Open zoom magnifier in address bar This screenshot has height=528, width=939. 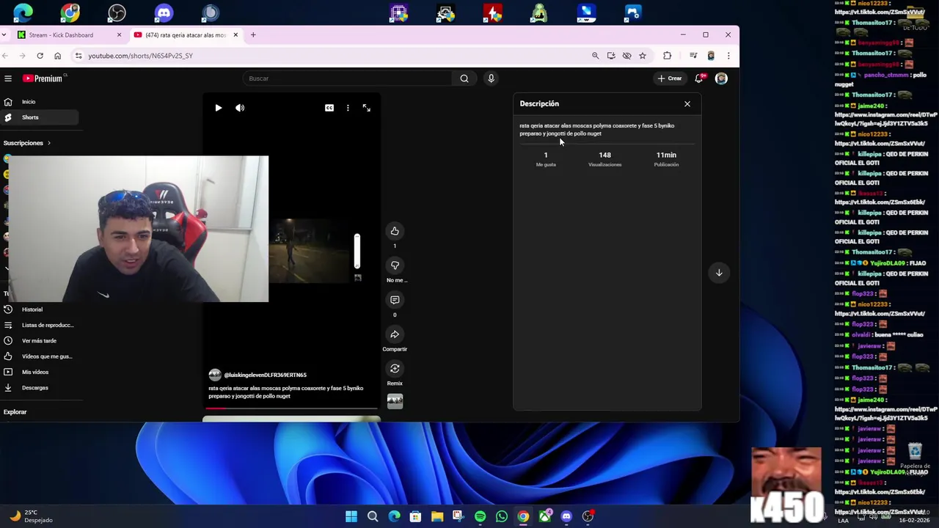point(596,56)
